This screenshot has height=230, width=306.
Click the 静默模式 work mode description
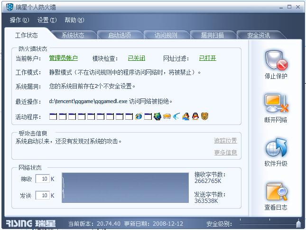(125, 72)
